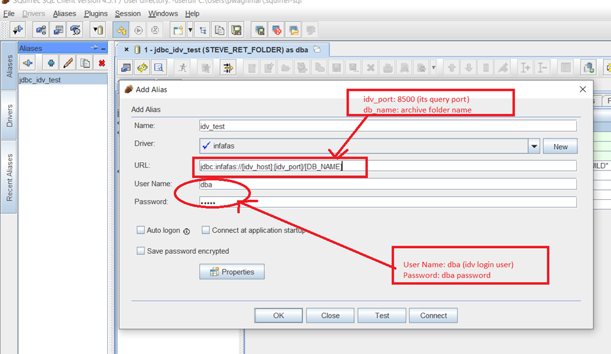611x354 pixels.
Task: Open the Help menu
Action: tap(192, 14)
